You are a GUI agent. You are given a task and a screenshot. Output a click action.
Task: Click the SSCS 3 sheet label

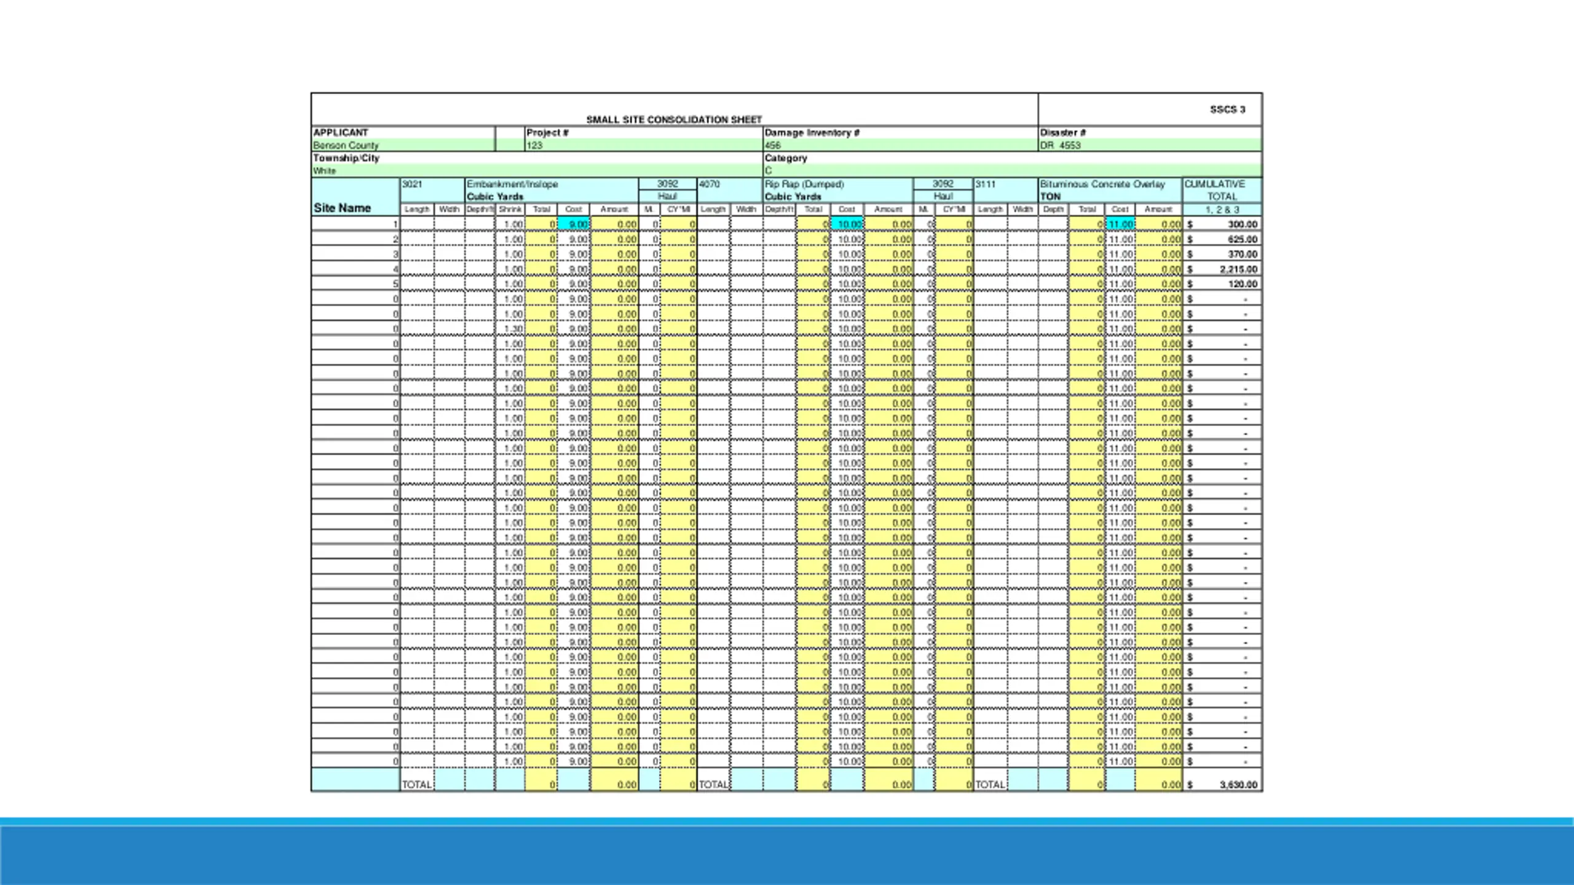1227,109
